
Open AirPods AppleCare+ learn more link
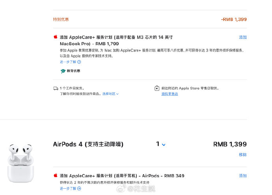pyautogui.click(x=70, y=188)
